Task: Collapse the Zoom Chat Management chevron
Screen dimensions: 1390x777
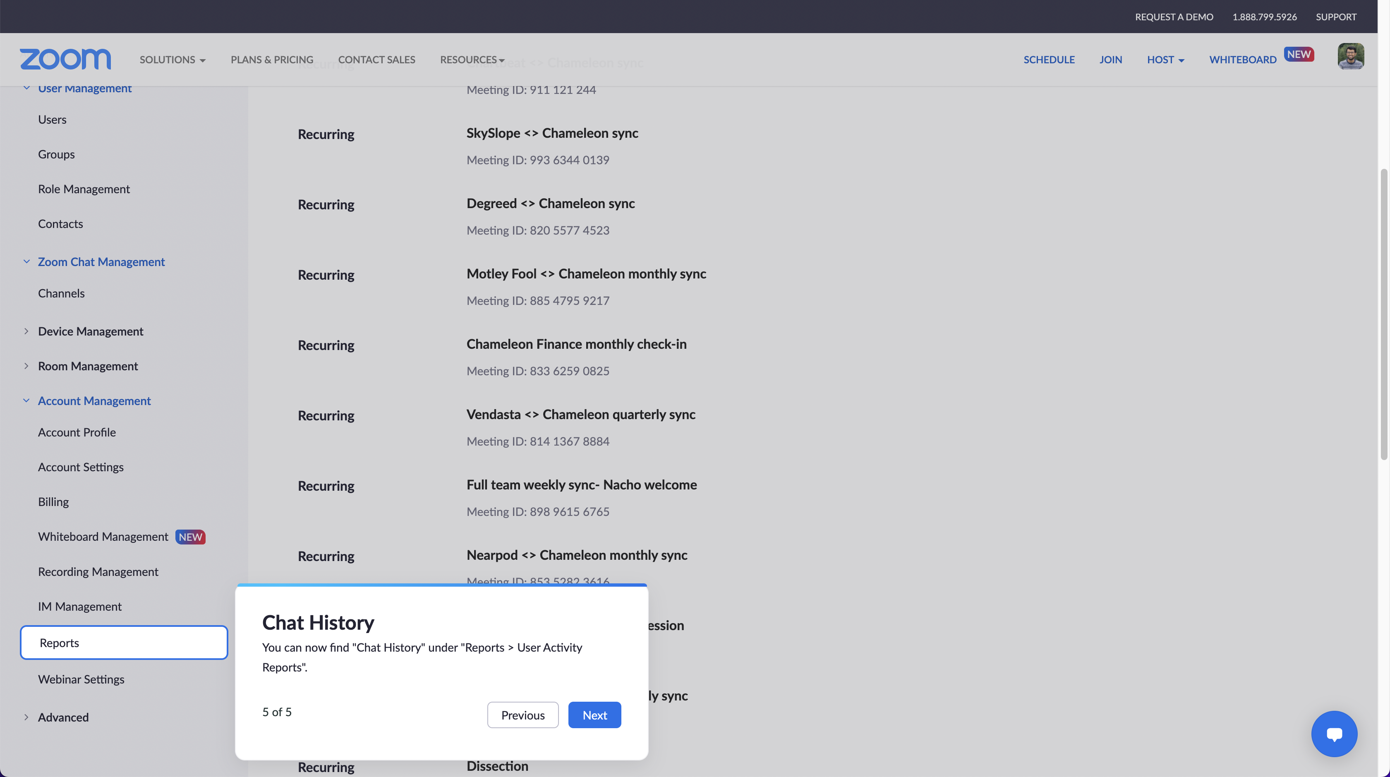Action: click(x=26, y=262)
